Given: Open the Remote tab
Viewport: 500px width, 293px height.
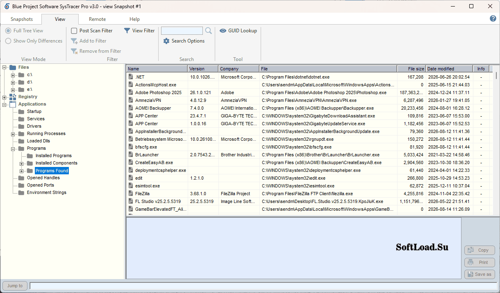Looking at the screenshot, I should click(97, 19).
